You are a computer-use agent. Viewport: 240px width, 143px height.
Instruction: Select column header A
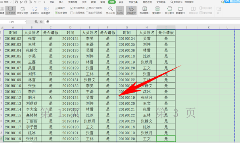click(x=13, y=27)
